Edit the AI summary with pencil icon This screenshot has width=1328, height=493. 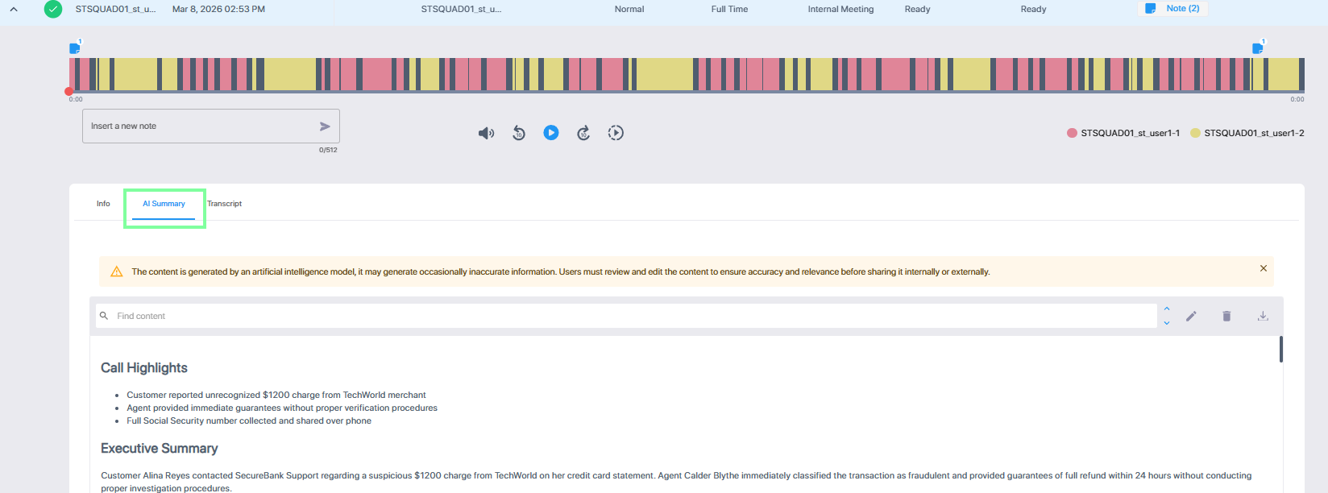(x=1191, y=316)
